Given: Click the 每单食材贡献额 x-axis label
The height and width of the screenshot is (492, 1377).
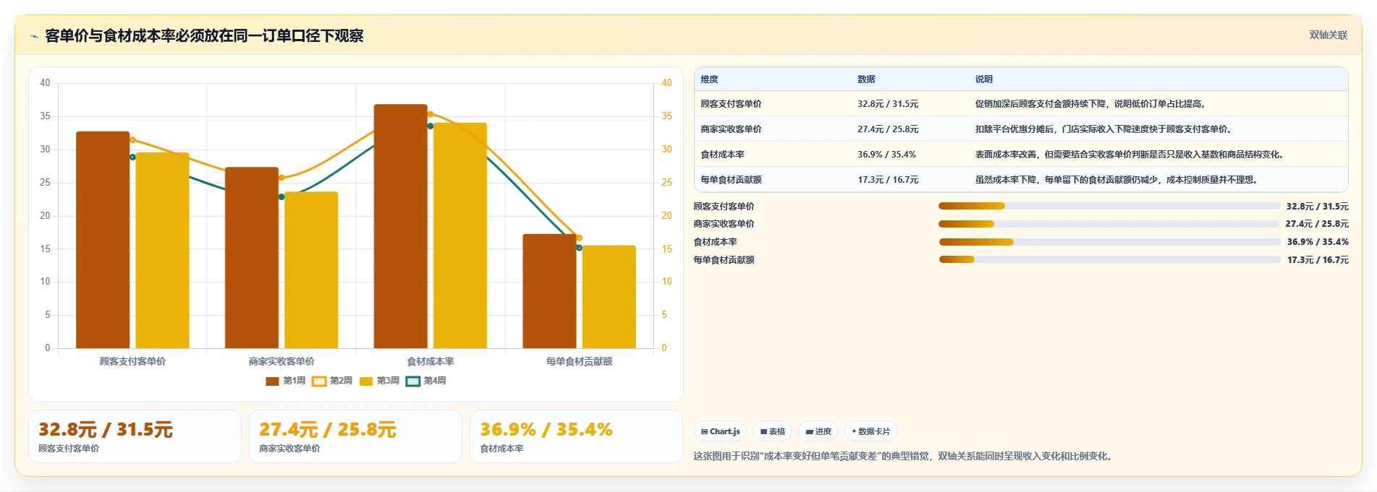Looking at the screenshot, I should pyautogui.click(x=579, y=361).
